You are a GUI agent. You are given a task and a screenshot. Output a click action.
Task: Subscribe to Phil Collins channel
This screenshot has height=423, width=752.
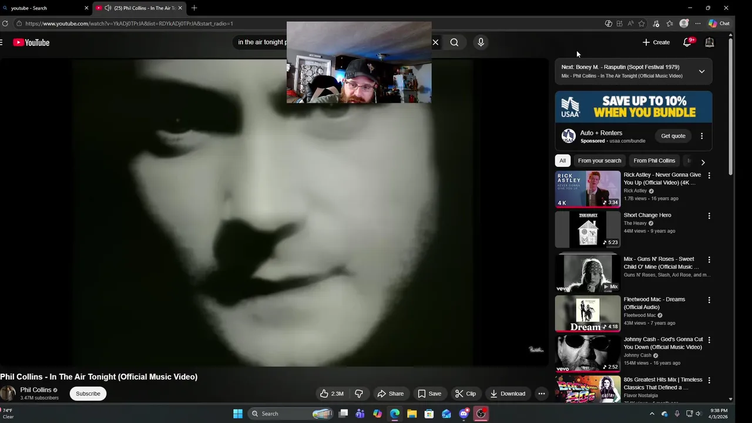88,394
